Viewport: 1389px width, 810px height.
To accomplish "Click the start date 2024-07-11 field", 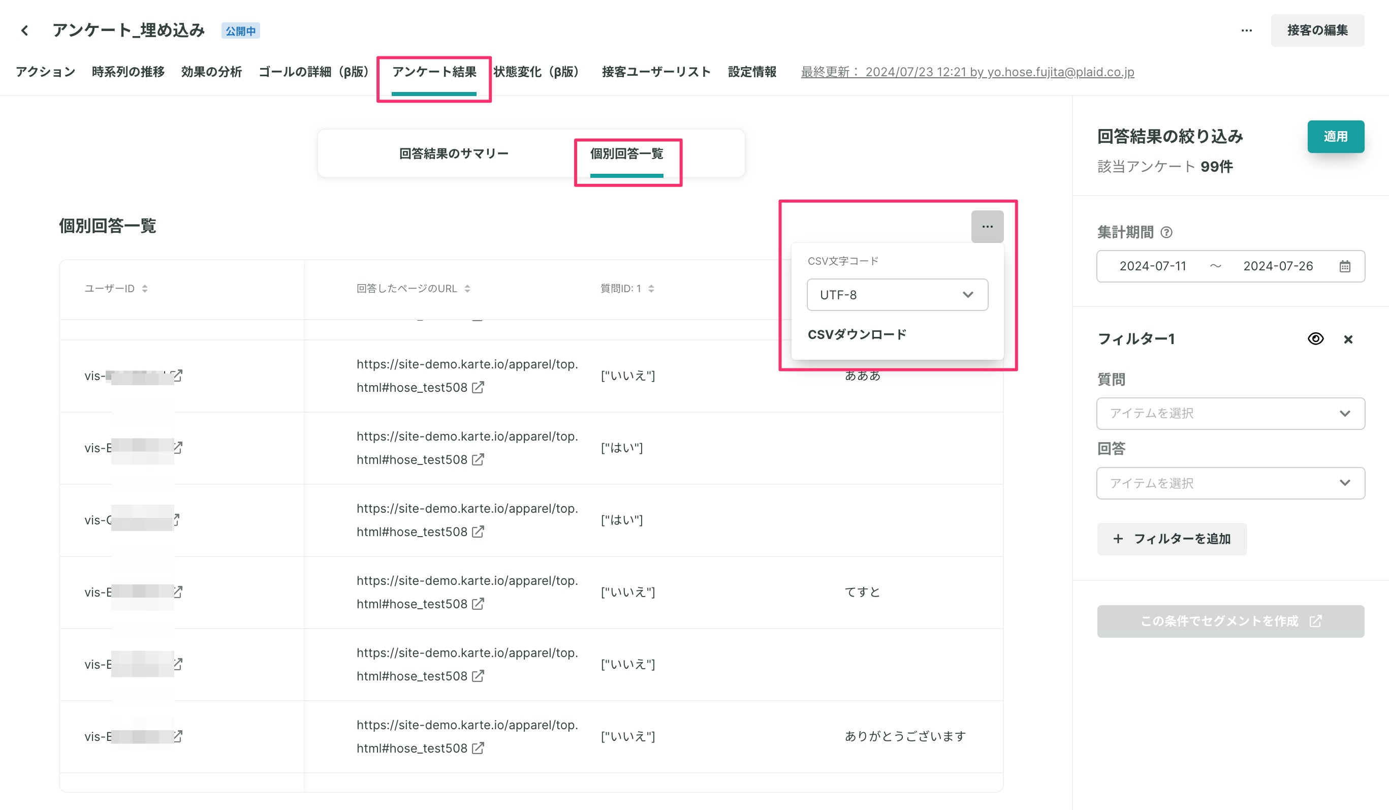I will pyautogui.click(x=1153, y=266).
